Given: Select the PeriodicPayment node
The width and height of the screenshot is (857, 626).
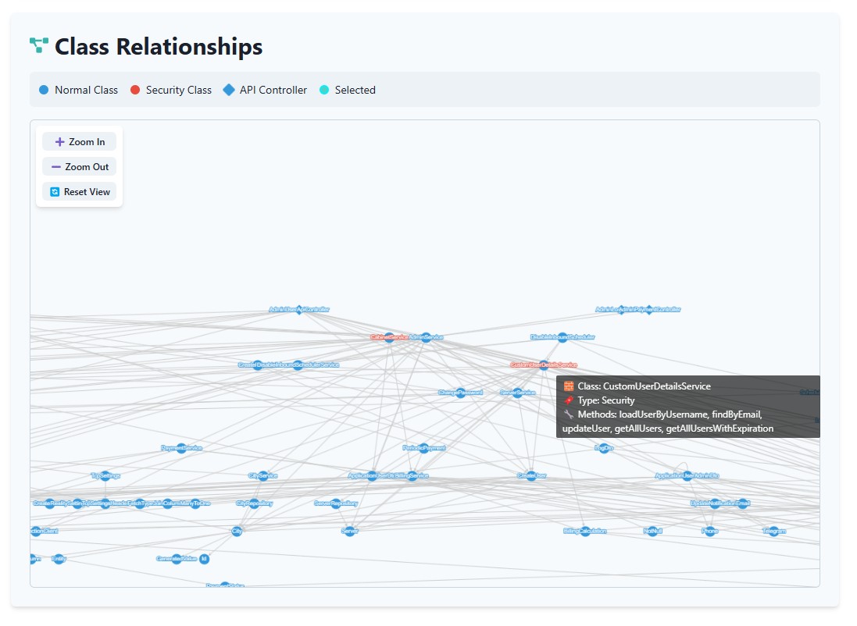Looking at the screenshot, I should (424, 449).
